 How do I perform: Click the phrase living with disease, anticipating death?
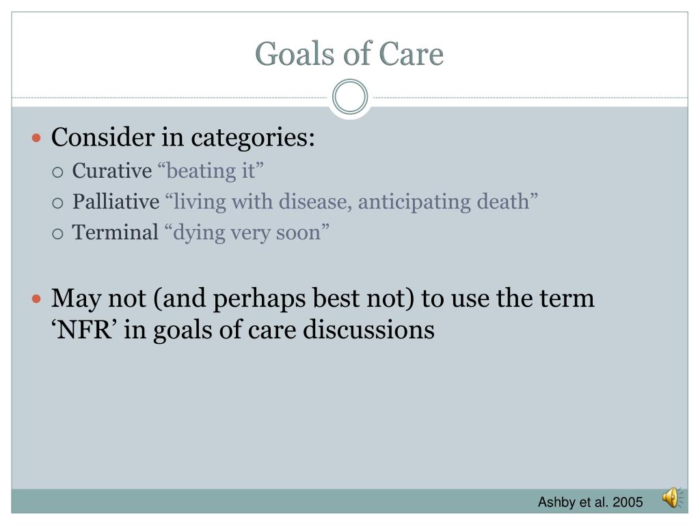(x=351, y=202)
